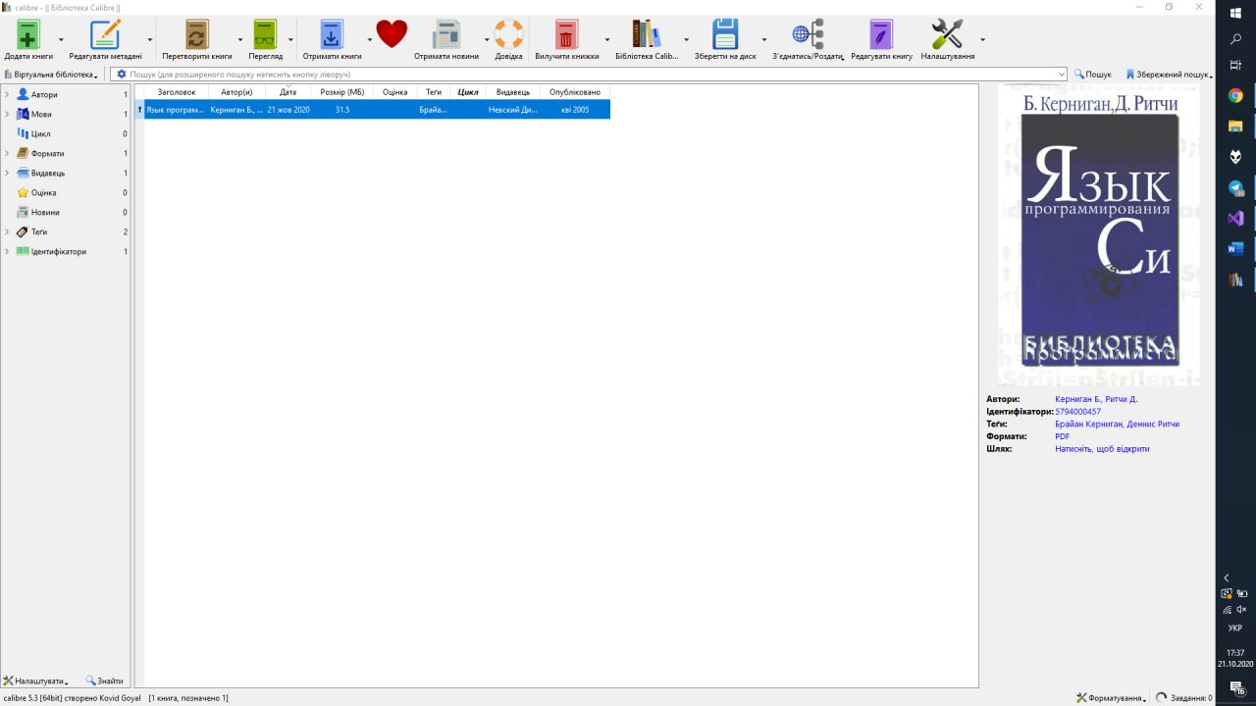The width and height of the screenshot is (1256, 706).
Task: Sort by the Розмір (МБ) column header
Action: [x=342, y=92]
